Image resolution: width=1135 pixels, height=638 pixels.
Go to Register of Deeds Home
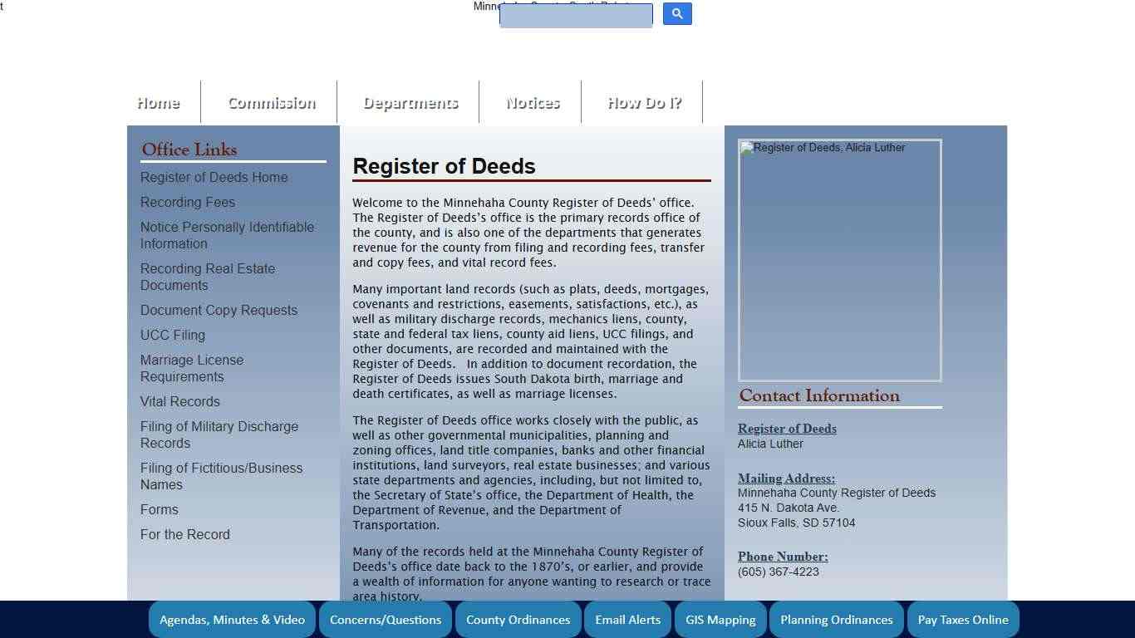(214, 177)
